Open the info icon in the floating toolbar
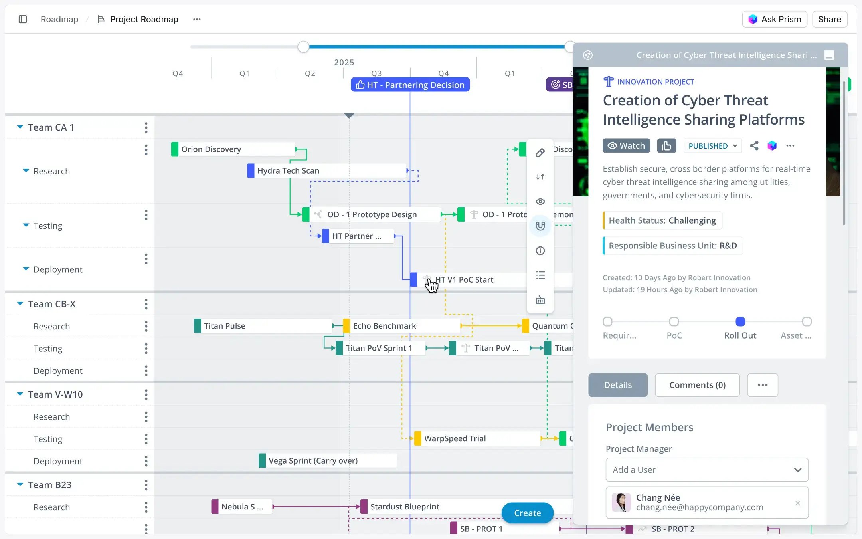 pos(540,250)
